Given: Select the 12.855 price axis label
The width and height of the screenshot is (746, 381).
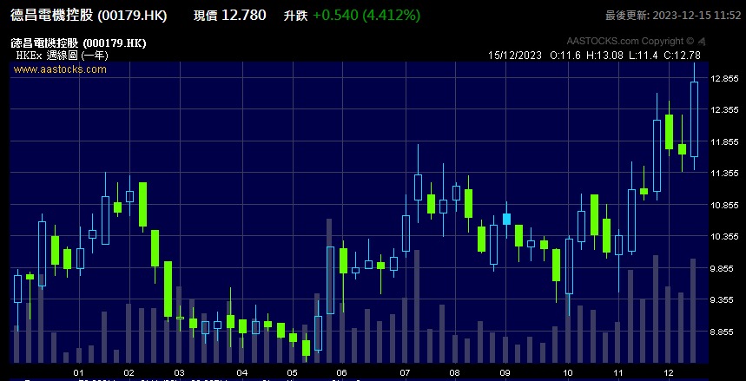Looking at the screenshot, I should coord(723,78).
